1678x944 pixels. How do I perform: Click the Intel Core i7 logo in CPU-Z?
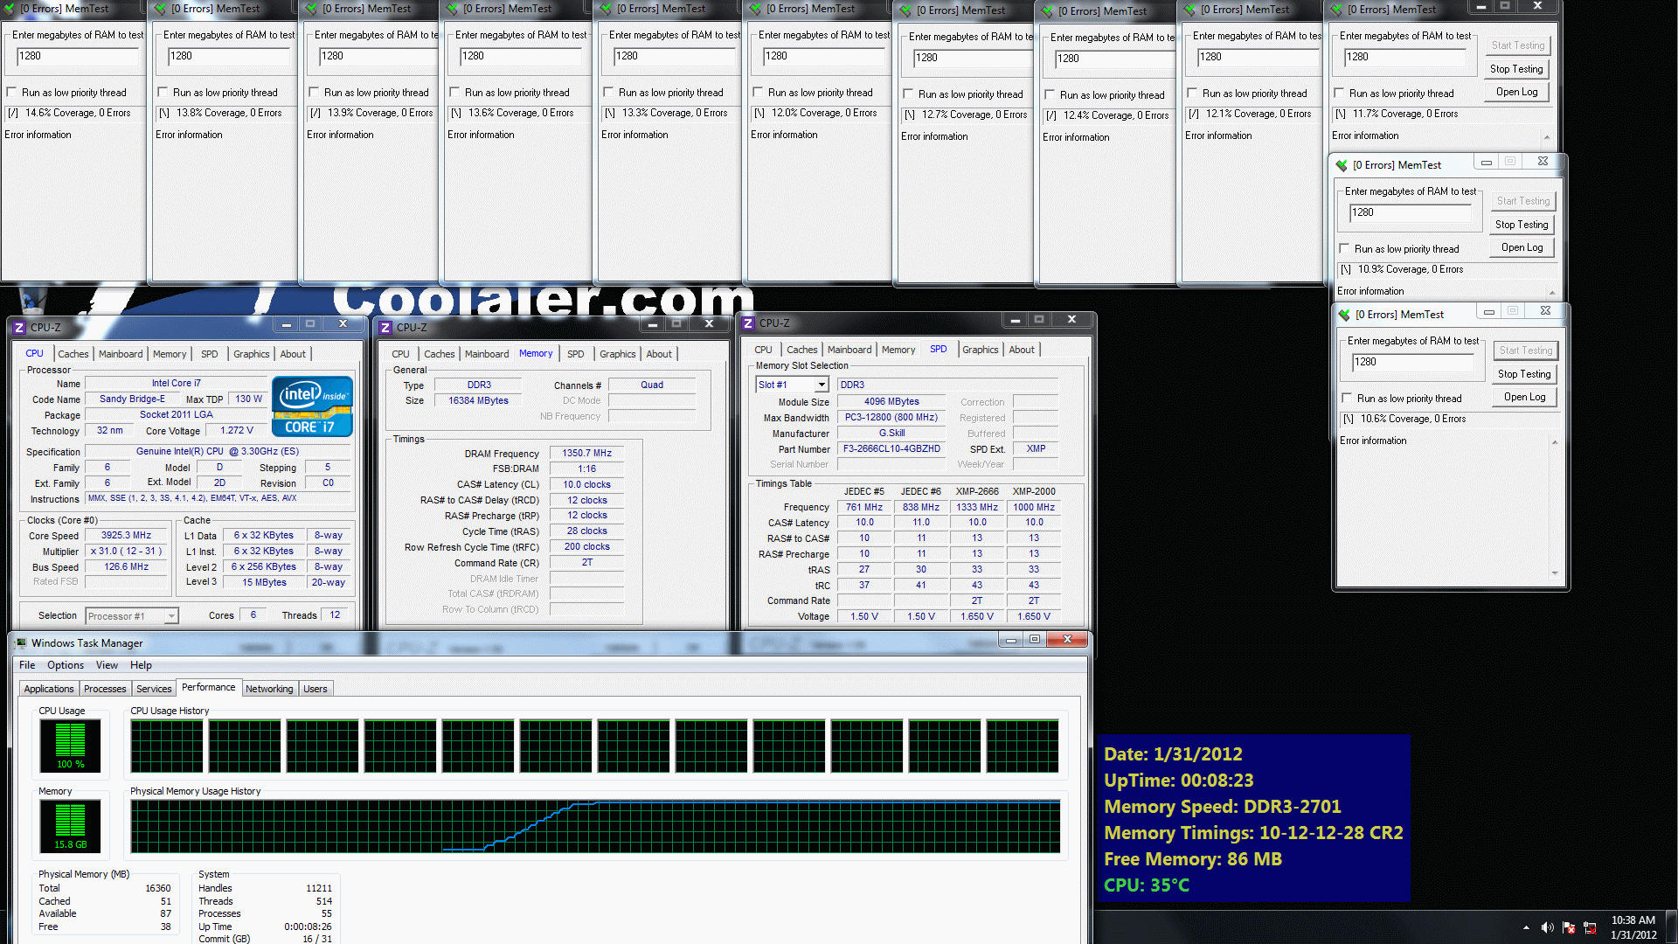312,406
